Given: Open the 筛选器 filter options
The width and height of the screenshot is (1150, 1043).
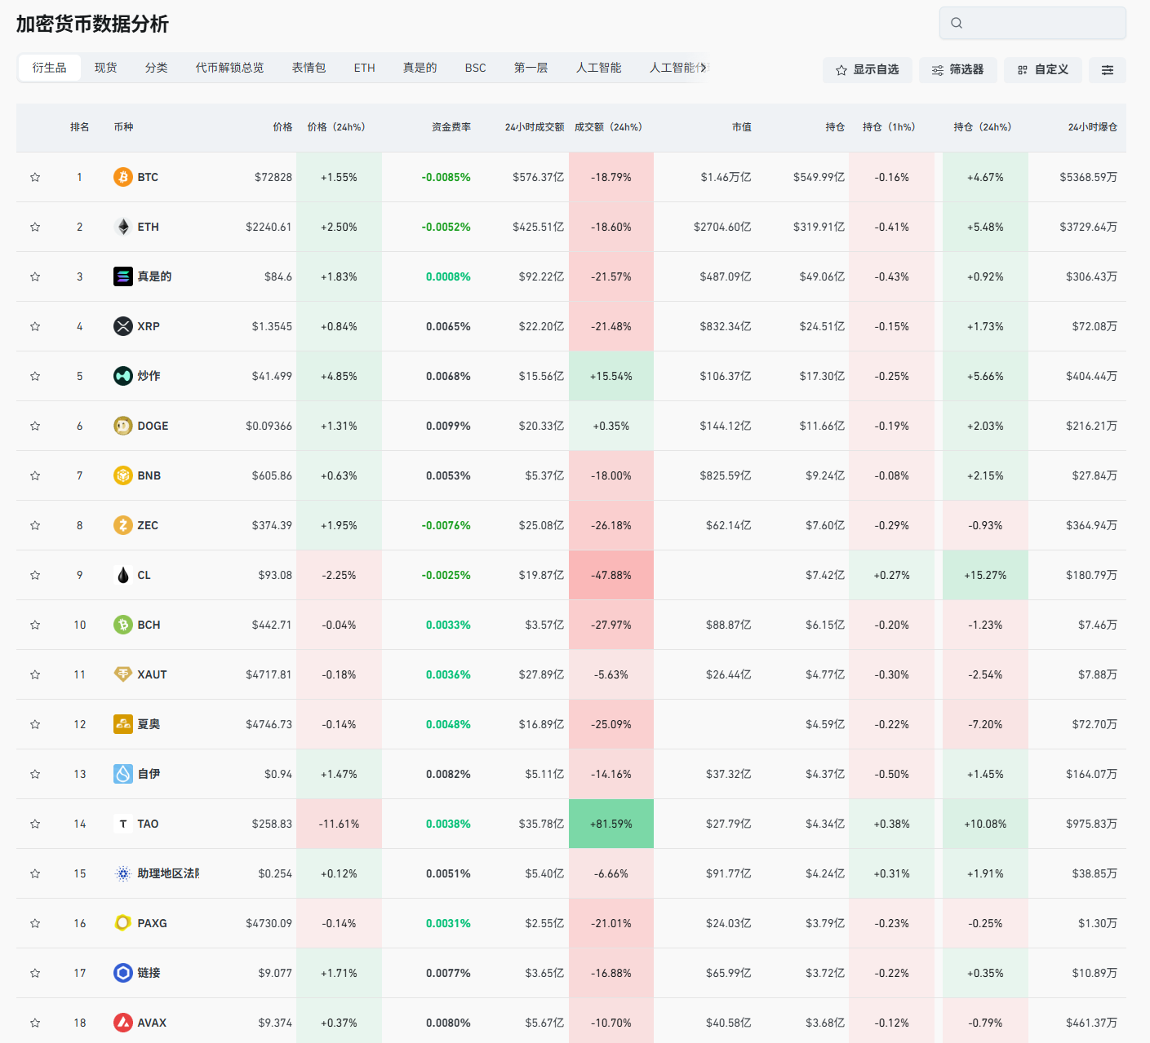Looking at the screenshot, I should pyautogui.click(x=957, y=70).
